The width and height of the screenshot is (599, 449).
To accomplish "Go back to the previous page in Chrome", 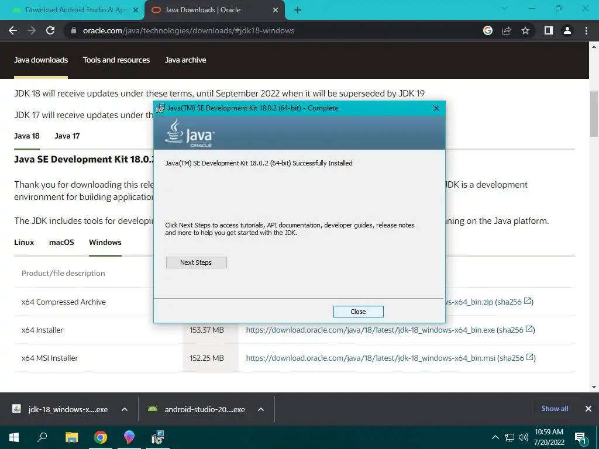I will pyautogui.click(x=13, y=30).
